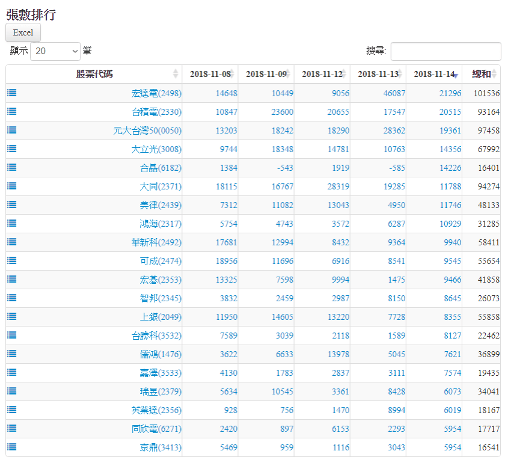The width and height of the screenshot is (505, 460).
Task: Sort by 2018-11-14 column header
Action: 434,74
